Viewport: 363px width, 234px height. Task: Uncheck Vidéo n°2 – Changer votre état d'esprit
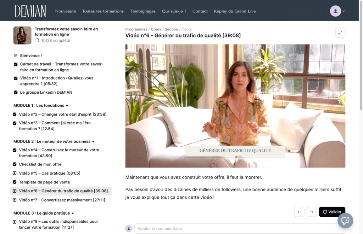[15, 115]
